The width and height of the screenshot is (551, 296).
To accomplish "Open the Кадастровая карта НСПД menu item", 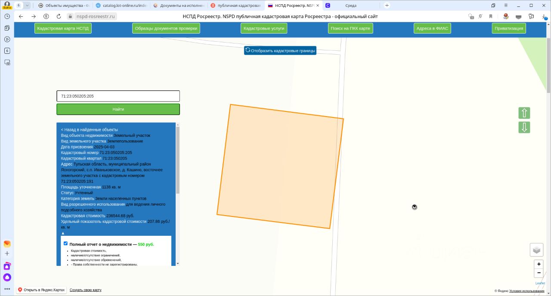I will pyautogui.click(x=63, y=28).
